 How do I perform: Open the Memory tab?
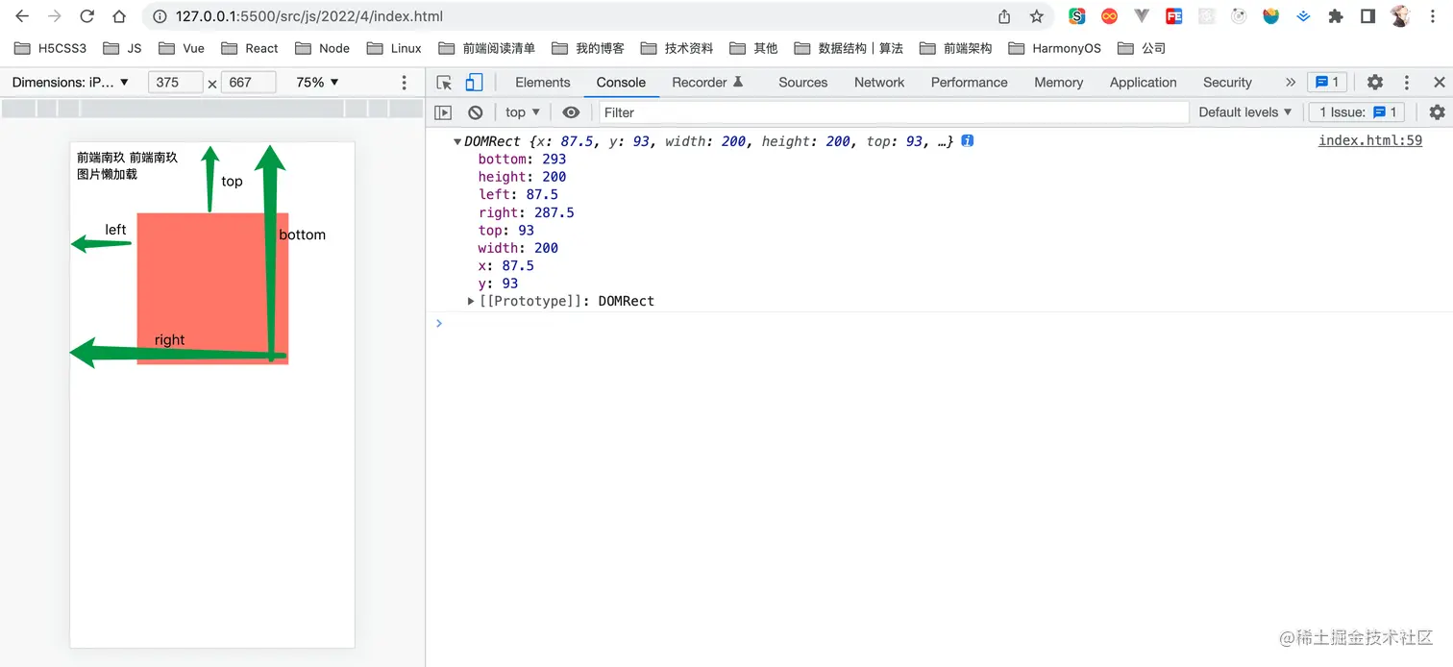1058,83
